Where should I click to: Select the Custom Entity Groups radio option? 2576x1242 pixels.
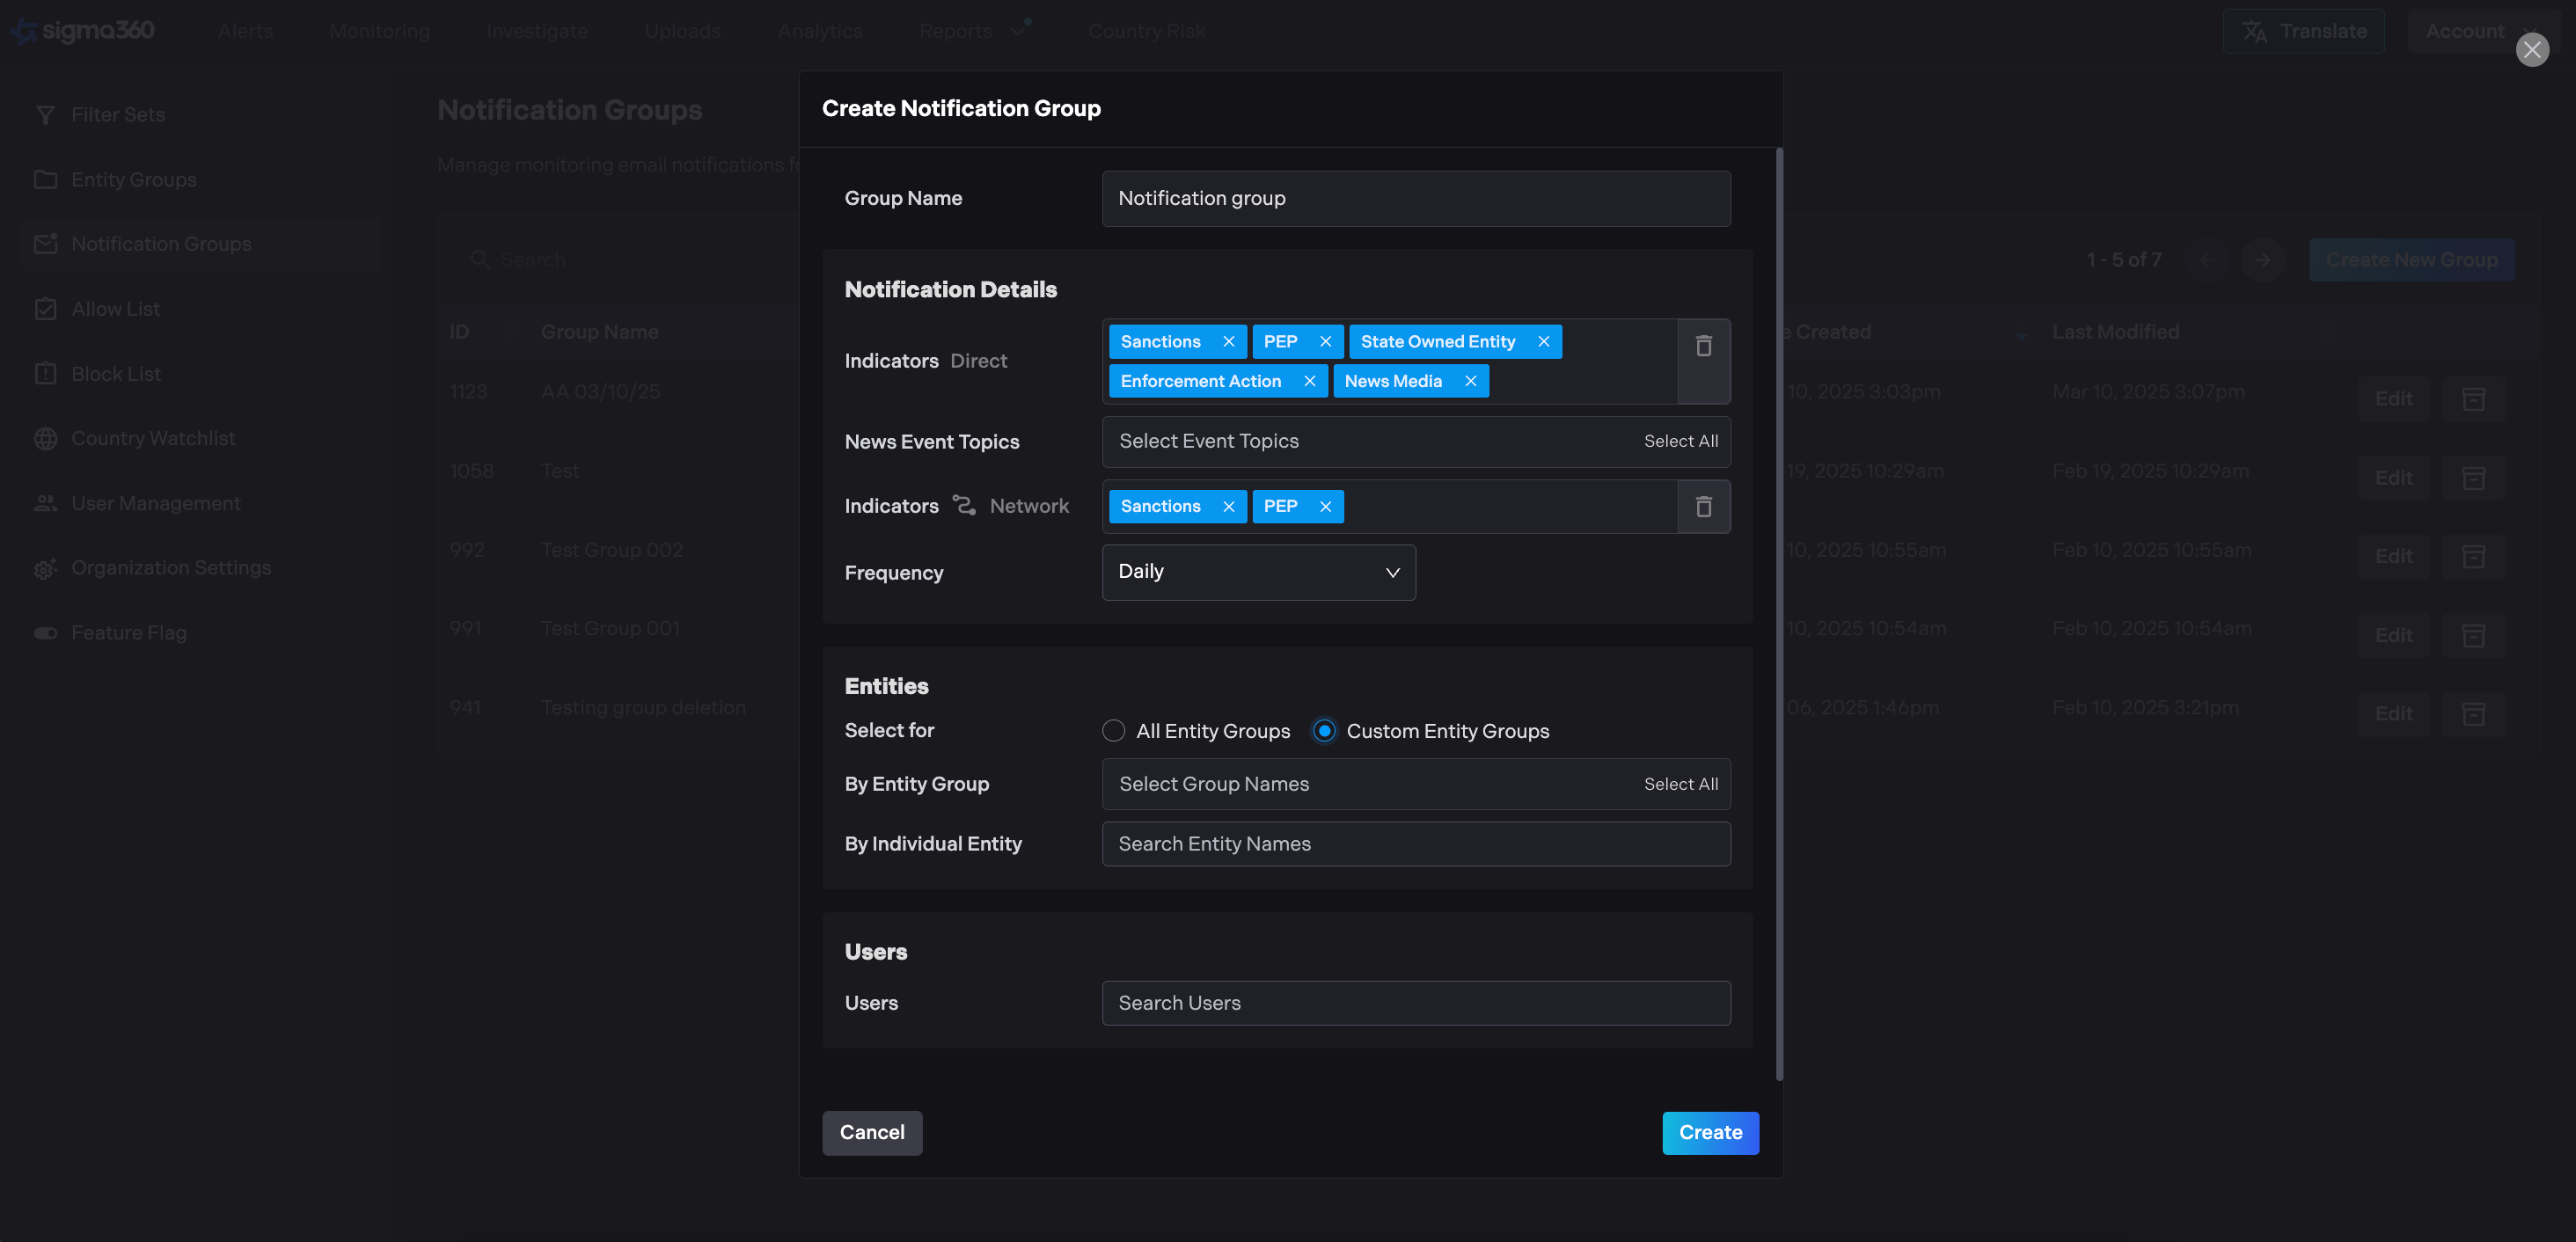(1324, 731)
